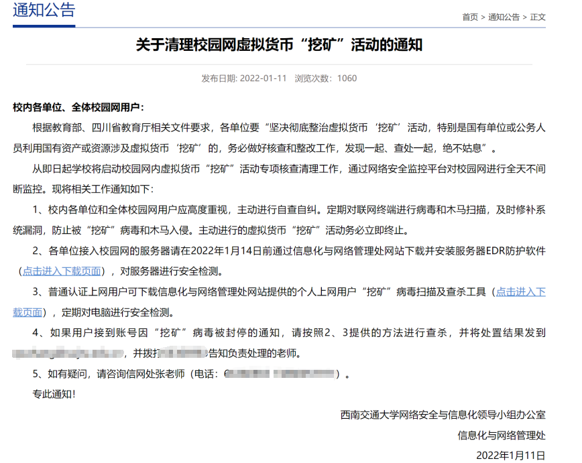Select the 通知公告 section heading
This screenshot has height=463, width=582.
[44, 11]
